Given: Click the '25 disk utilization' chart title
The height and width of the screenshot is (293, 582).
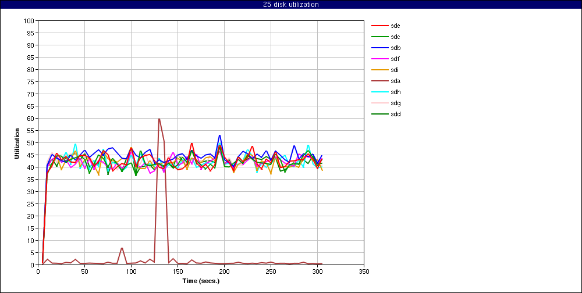Looking at the screenshot, I should coord(290,5).
